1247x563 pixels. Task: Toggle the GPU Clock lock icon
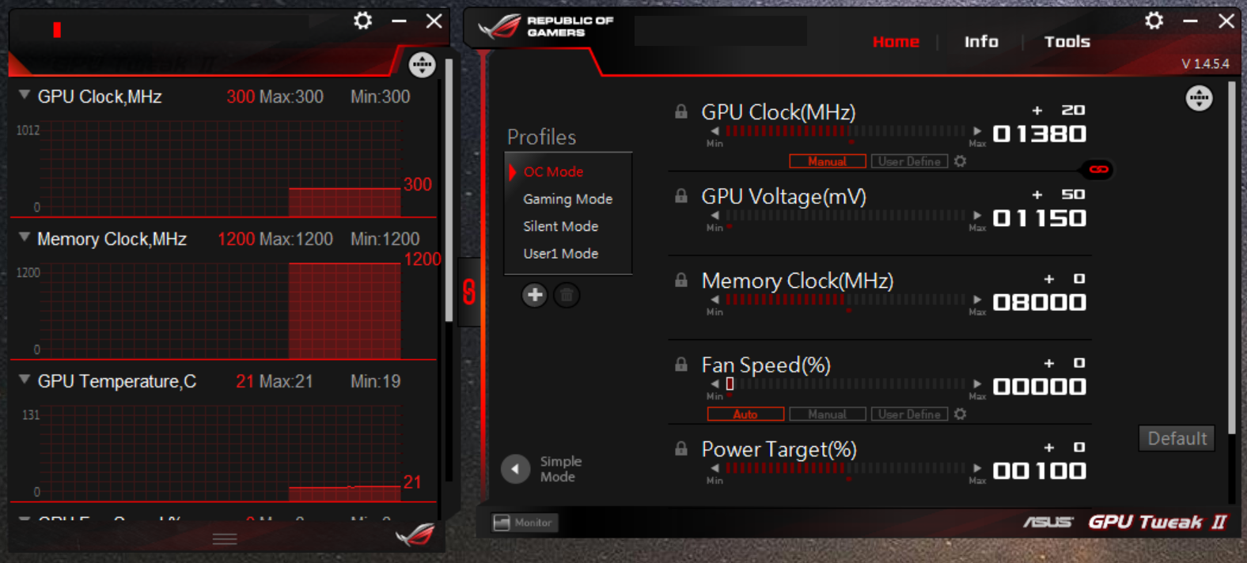[x=680, y=111]
